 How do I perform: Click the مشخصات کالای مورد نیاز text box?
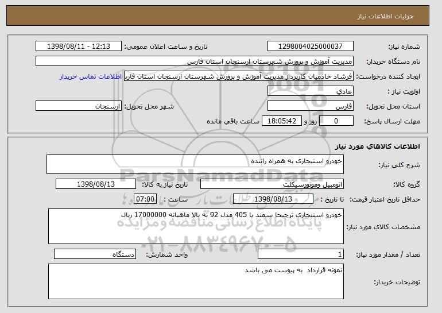coord(196,226)
